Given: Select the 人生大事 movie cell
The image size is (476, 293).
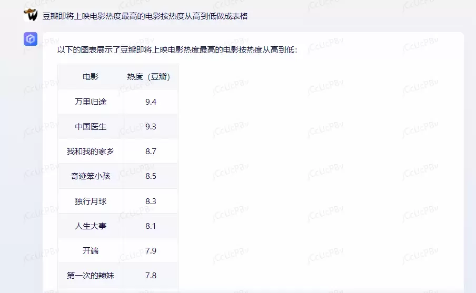Looking at the screenshot, I should [x=91, y=226].
